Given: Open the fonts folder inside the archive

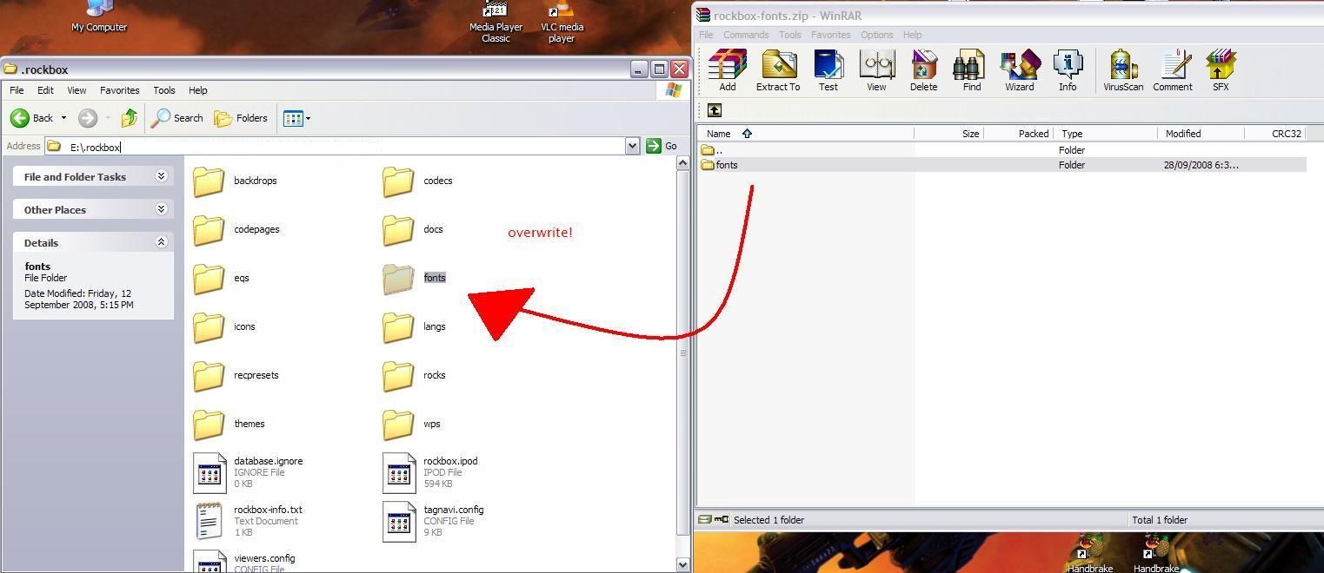Looking at the screenshot, I should click(x=727, y=165).
